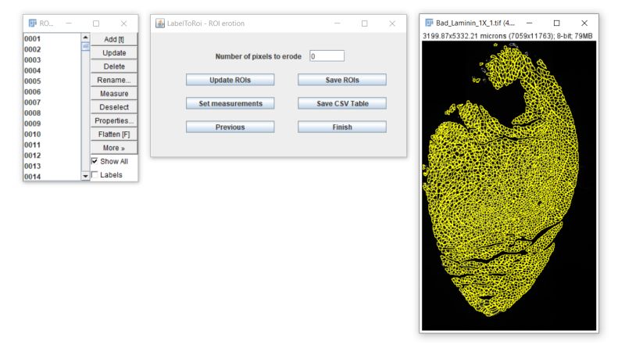Click the Finish button
The image size is (625, 355).
pos(342,127)
